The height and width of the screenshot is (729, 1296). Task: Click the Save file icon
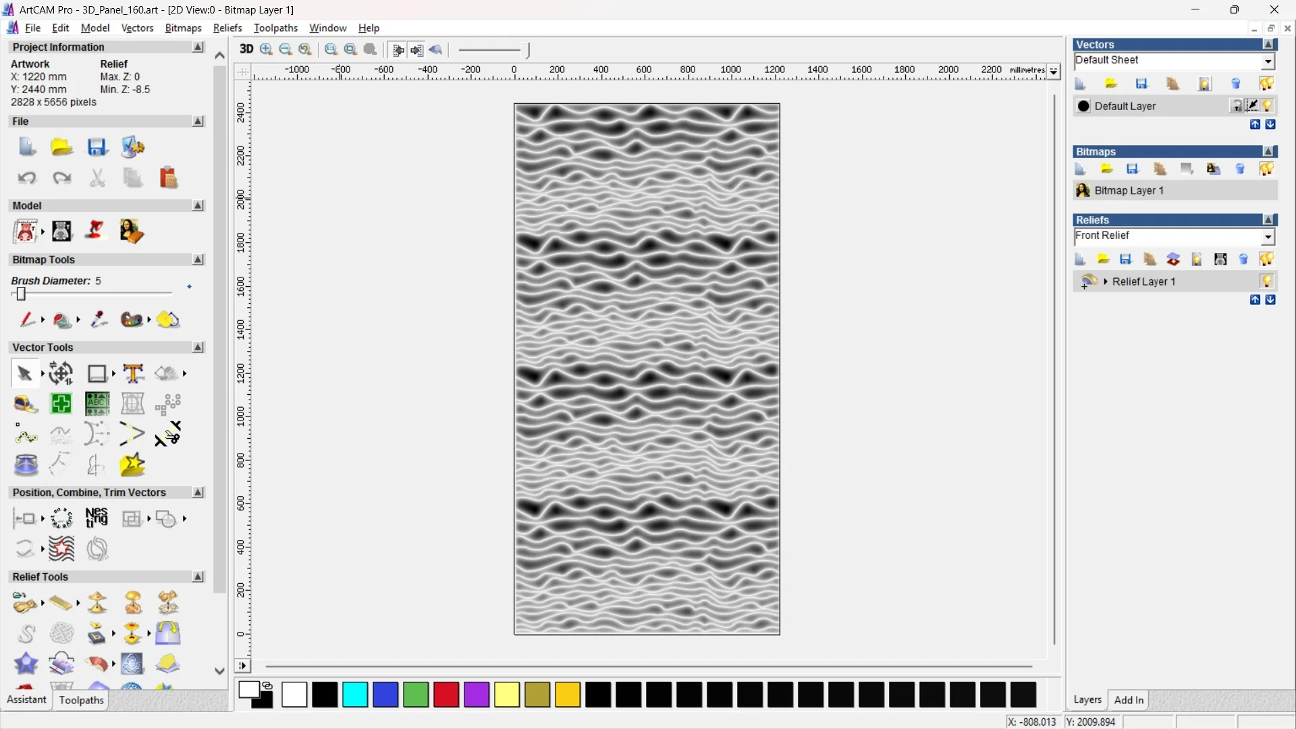click(97, 147)
